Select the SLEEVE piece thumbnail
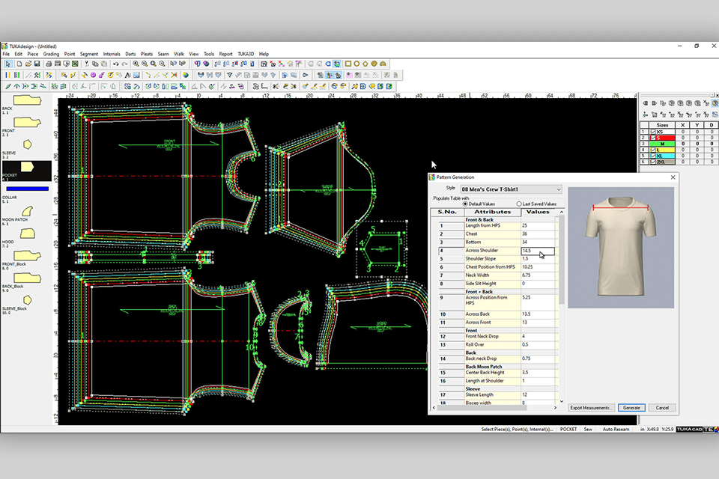Viewport: 719px width, 479px height. [x=27, y=144]
